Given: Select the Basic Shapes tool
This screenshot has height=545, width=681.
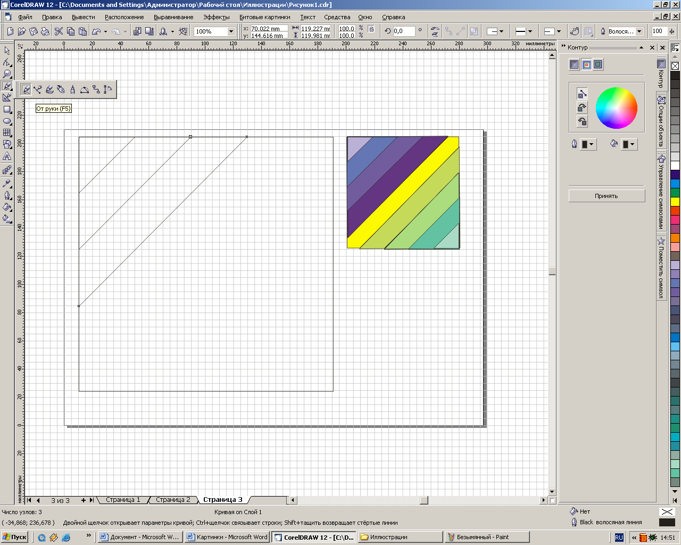Looking at the screenshot, I should click(7, 144).
